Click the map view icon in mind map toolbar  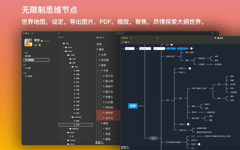[126, 42]
